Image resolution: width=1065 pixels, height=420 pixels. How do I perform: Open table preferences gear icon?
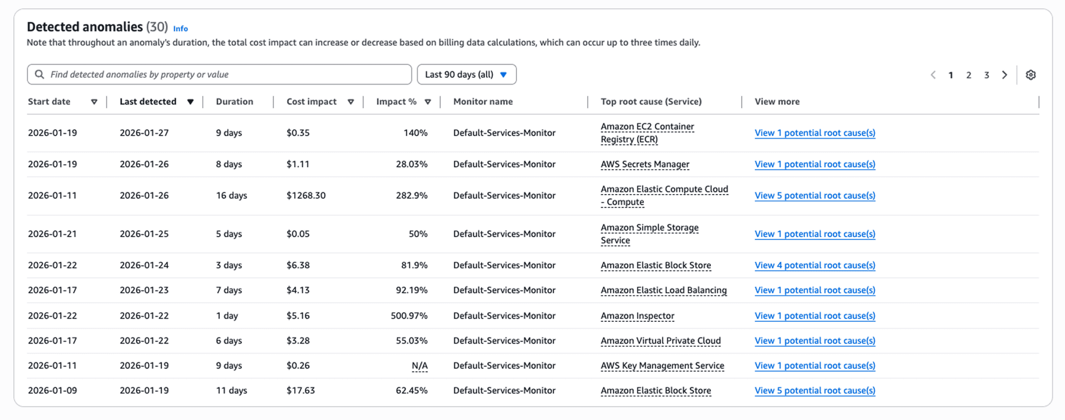[1030, 75]
